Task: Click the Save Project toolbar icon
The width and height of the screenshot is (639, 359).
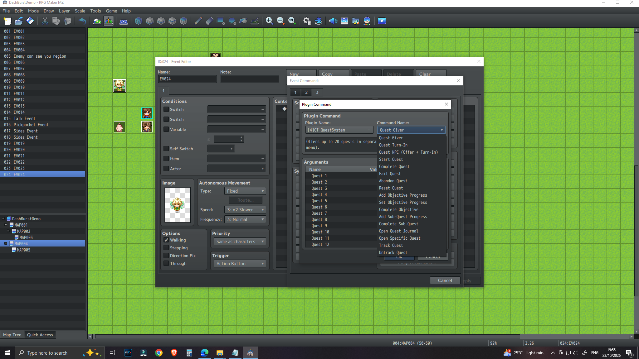Action: tap(30, 21)
